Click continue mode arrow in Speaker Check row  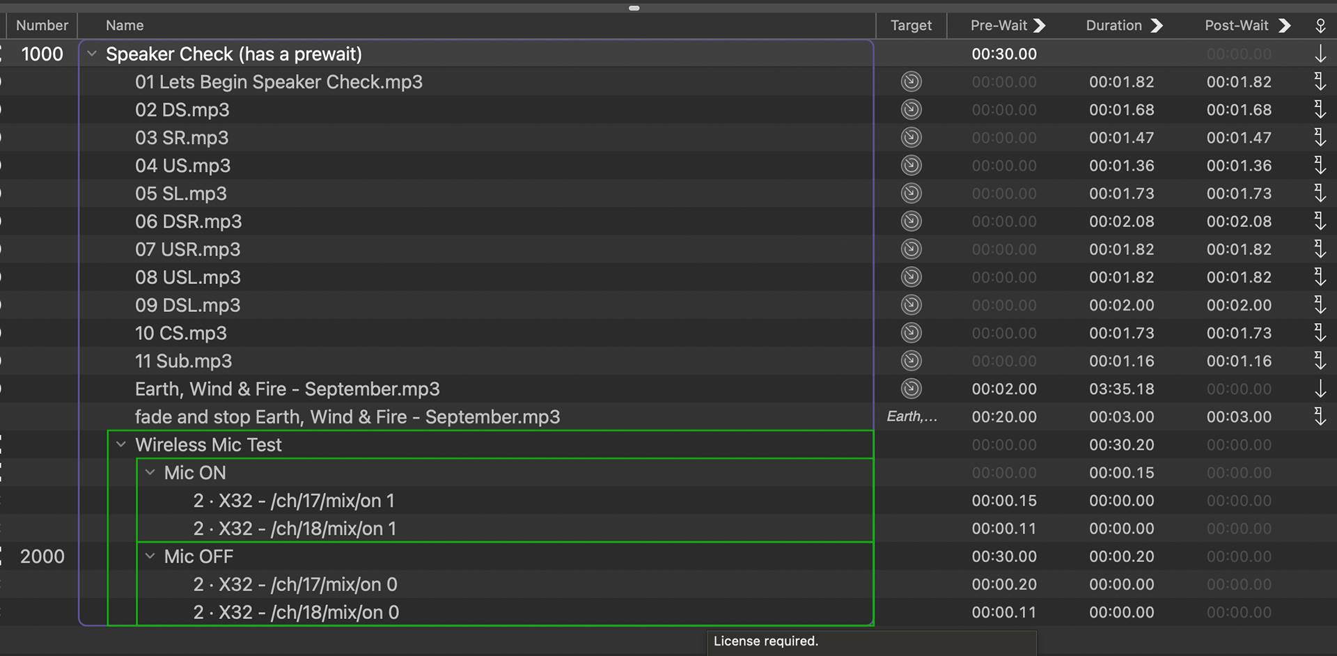click(x=1320, y=54)
